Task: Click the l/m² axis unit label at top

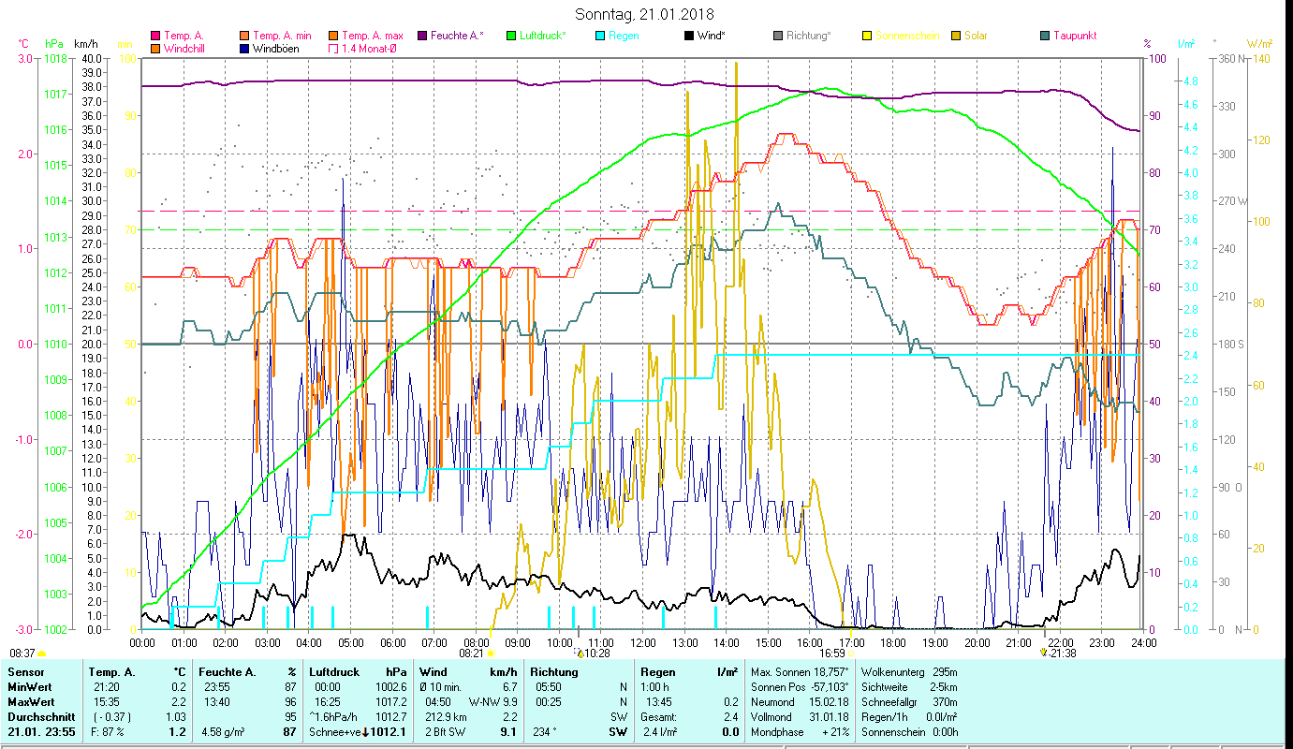Action: 1185,44
